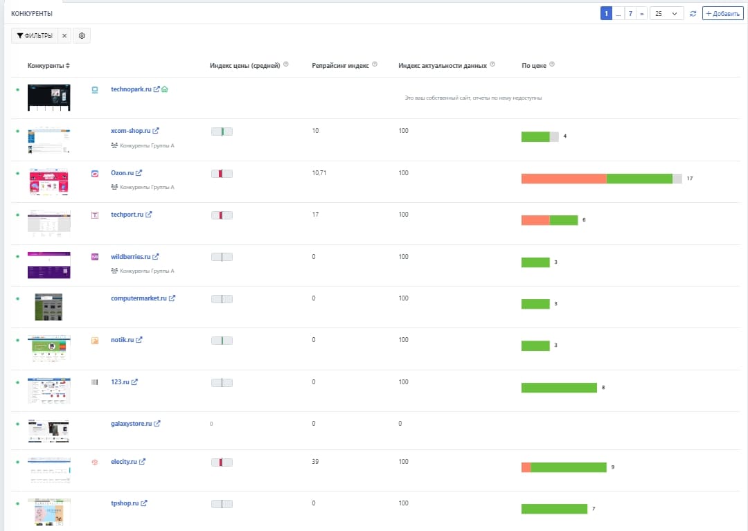Sort by the Конкуренты column arrows
The height and width of the screenshot is (531, 748).
(67, 66)
